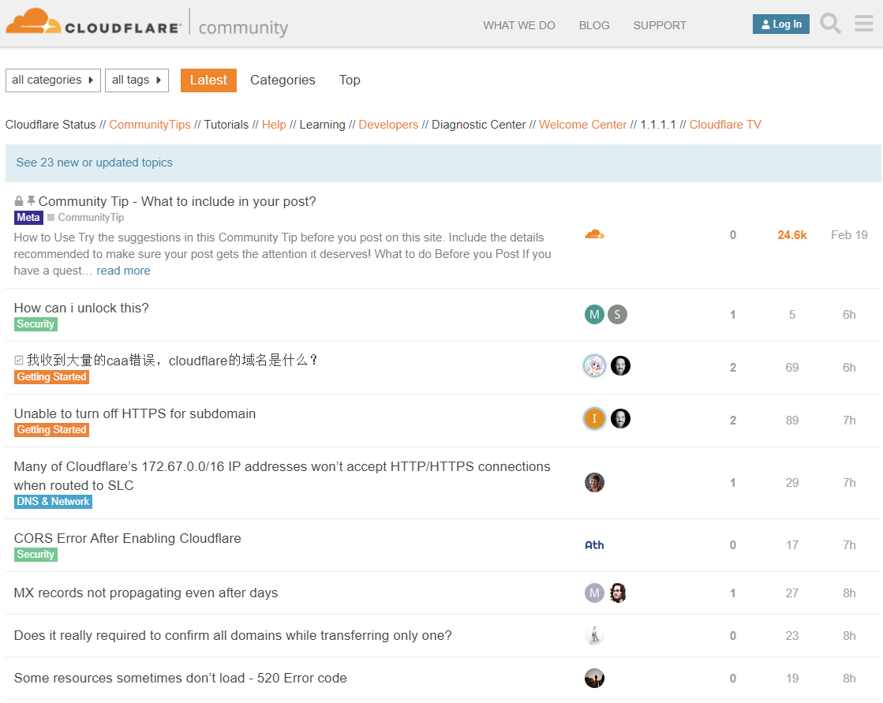Click orange I avatar on HTTPS subdomain topic
The image size is (883, 703).
594,419
